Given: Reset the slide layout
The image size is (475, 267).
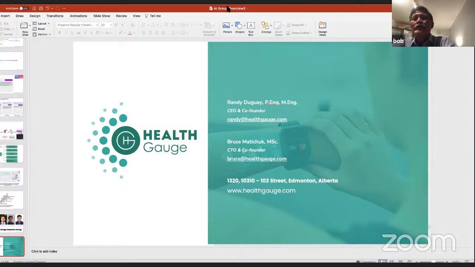Looking at the screenshot, I should click(x=39, y=29).
